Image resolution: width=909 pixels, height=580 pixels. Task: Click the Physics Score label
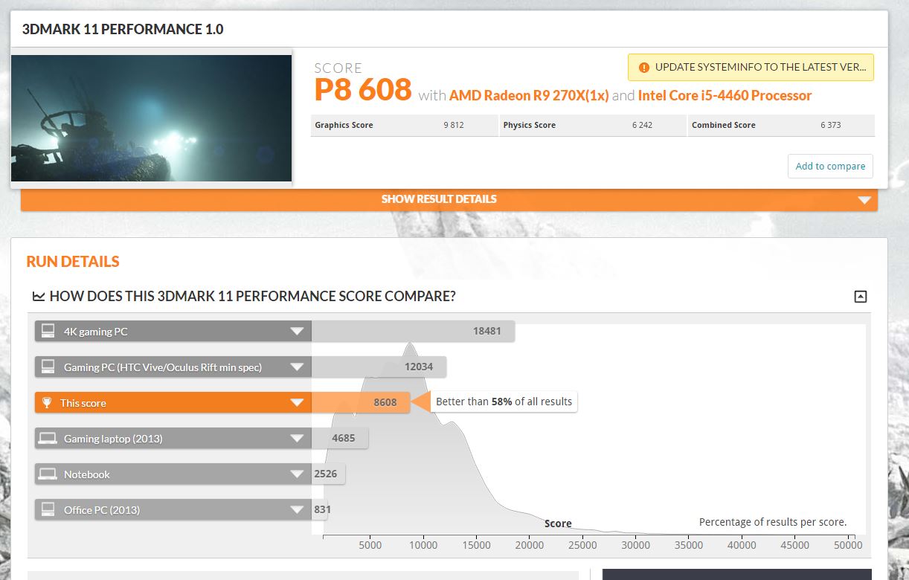coord(529,125)
